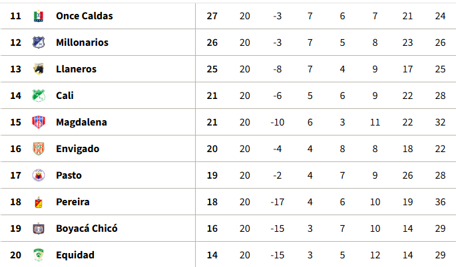456x267 pixels.
Task: Click the Boyacá Chicó team crest
Action: 39,228
